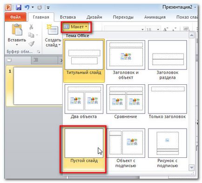Select the Заголовок и объект layout

coord(126,60)
